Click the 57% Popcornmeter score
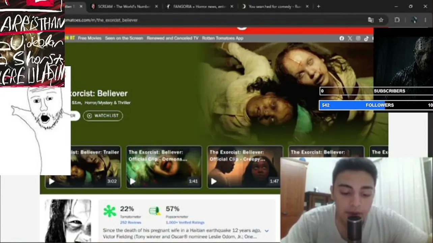Viewport: 433px width, 243px height. [x=172, y=209]
